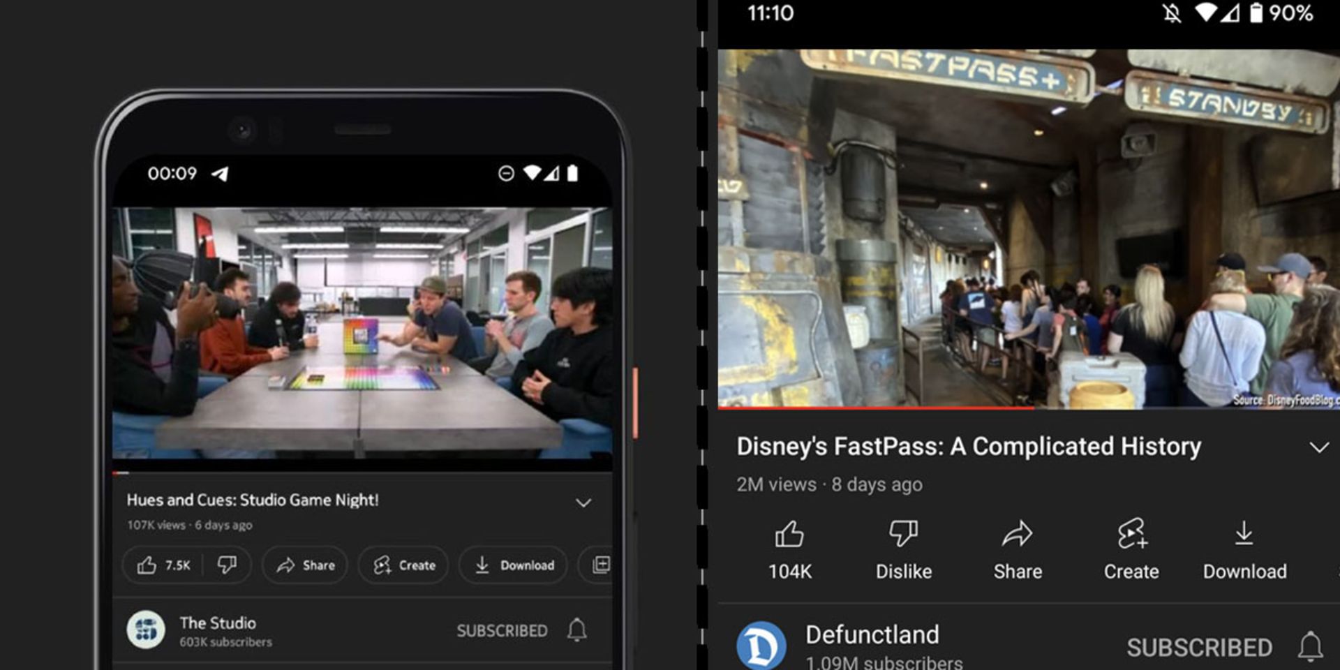Open The Studio channel avatar
The height and width of the screenshot is (670, 1340).
(146, 630)
